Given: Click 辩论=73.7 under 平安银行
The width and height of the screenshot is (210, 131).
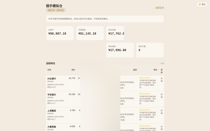Looking at the screenshot, I should pos(51,103).
